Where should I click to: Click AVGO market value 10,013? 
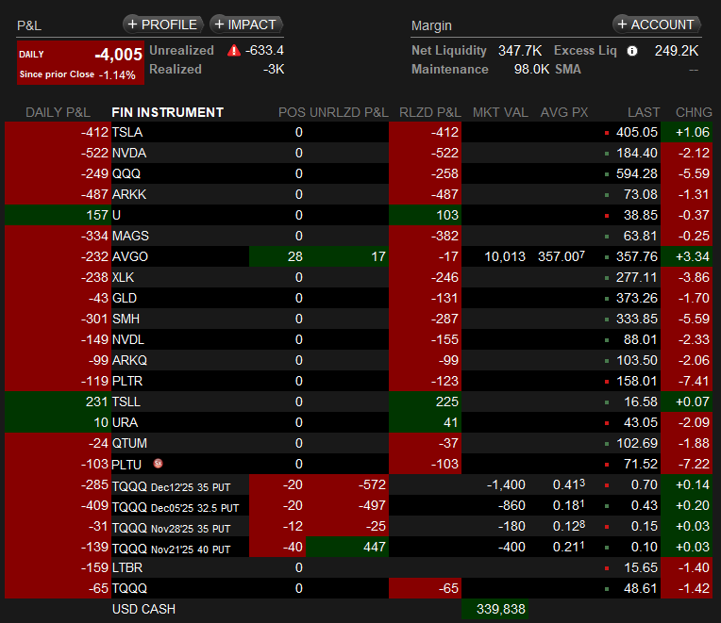pos(505,256)
